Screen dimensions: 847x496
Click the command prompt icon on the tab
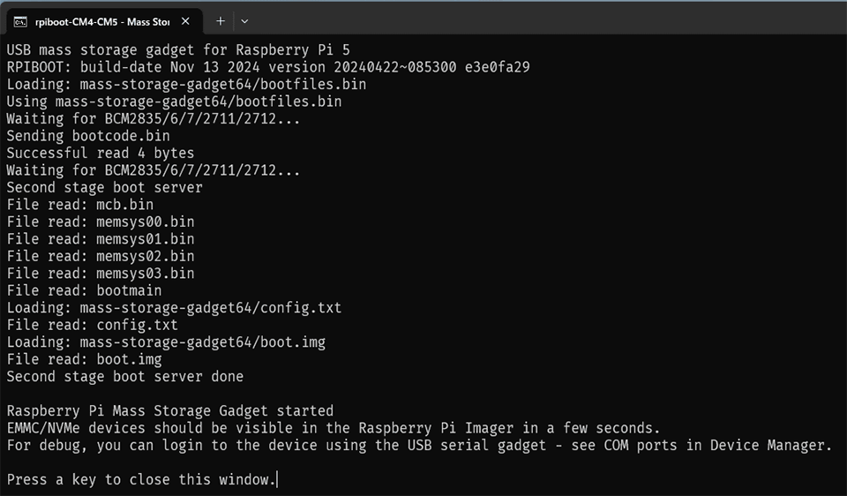(19, 22)
